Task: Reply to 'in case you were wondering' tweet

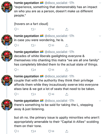Action: (15, 45)
